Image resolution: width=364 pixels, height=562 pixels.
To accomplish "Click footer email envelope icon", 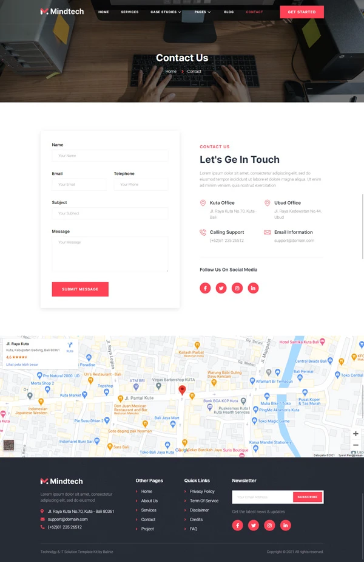I will [42, 519].
